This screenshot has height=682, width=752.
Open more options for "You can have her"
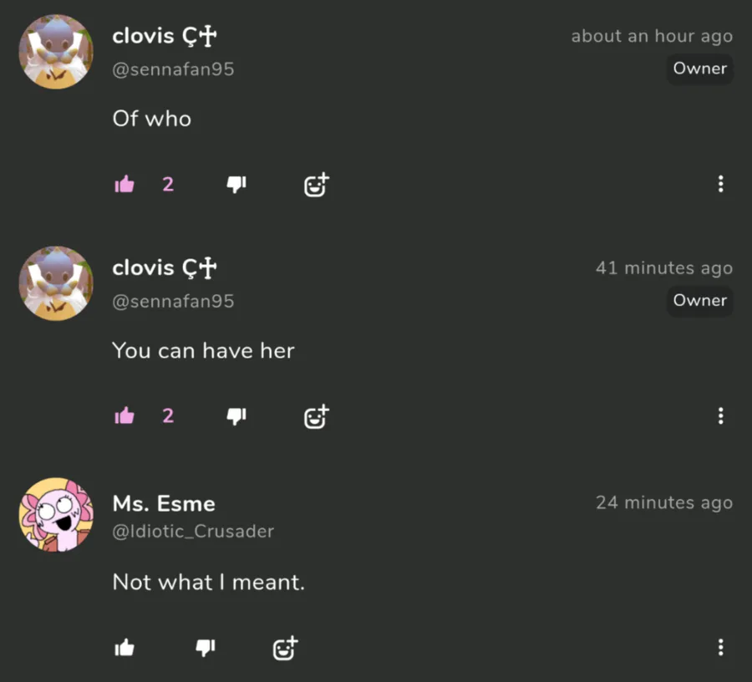(x=720, y=416)
